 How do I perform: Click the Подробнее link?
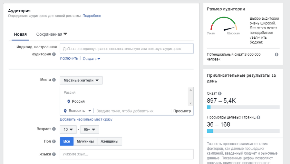point(92,16)
